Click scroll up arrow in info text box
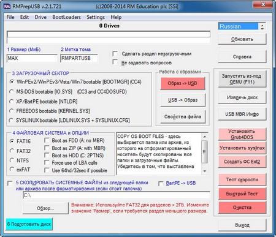The image size is (276, 237). coord(205,137)
